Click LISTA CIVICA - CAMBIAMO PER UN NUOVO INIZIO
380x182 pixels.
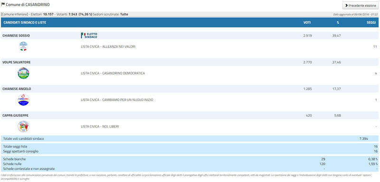coord(117,100)
